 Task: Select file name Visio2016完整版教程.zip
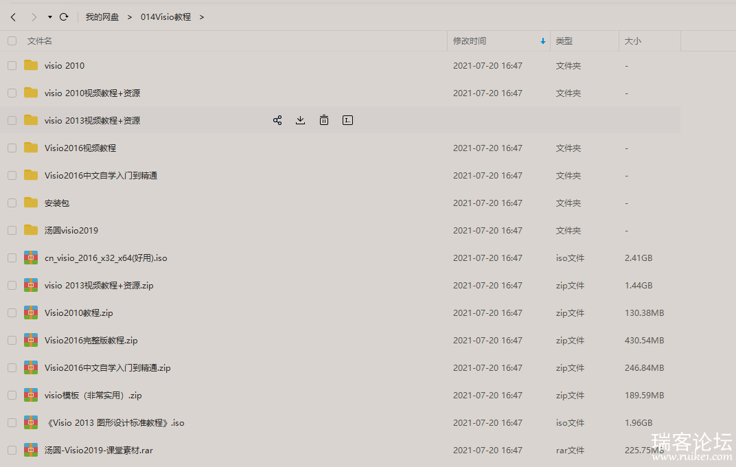pyautogui.click(x=91, y=340)
